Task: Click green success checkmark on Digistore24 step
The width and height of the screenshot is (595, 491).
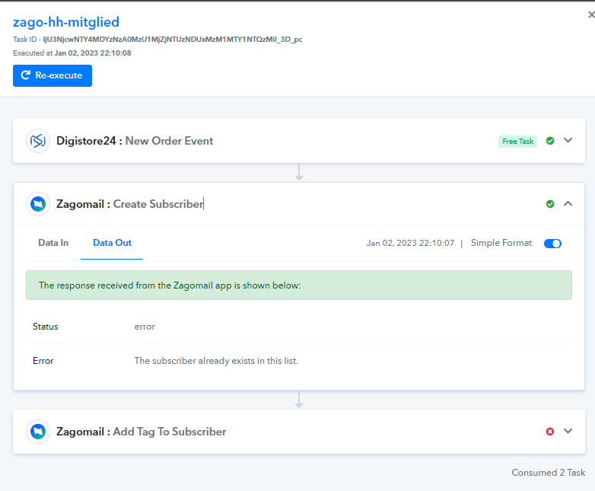Action: 550,141
